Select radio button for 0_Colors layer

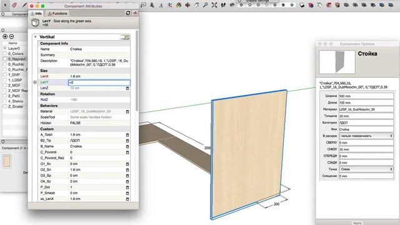click(x=5, y=54)
